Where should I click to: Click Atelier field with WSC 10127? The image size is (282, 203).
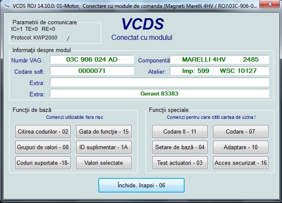click(219, 71)
